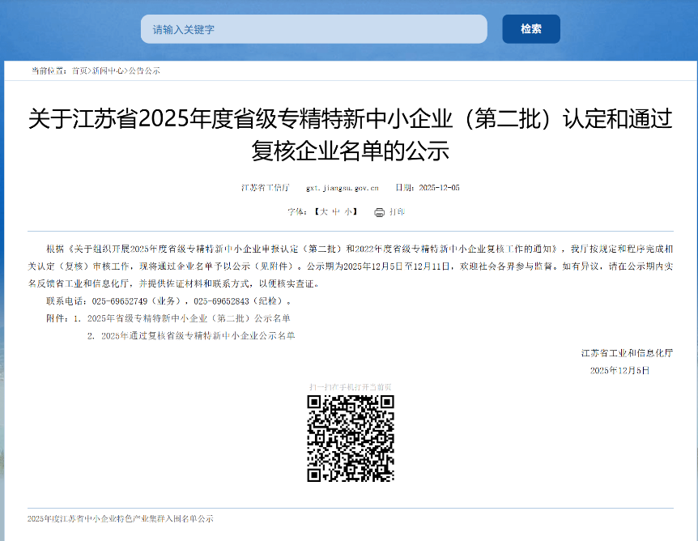The width and height of the screenshot is (698, 541).
Task: Set font size to 大 (large)
Action: 323,212
